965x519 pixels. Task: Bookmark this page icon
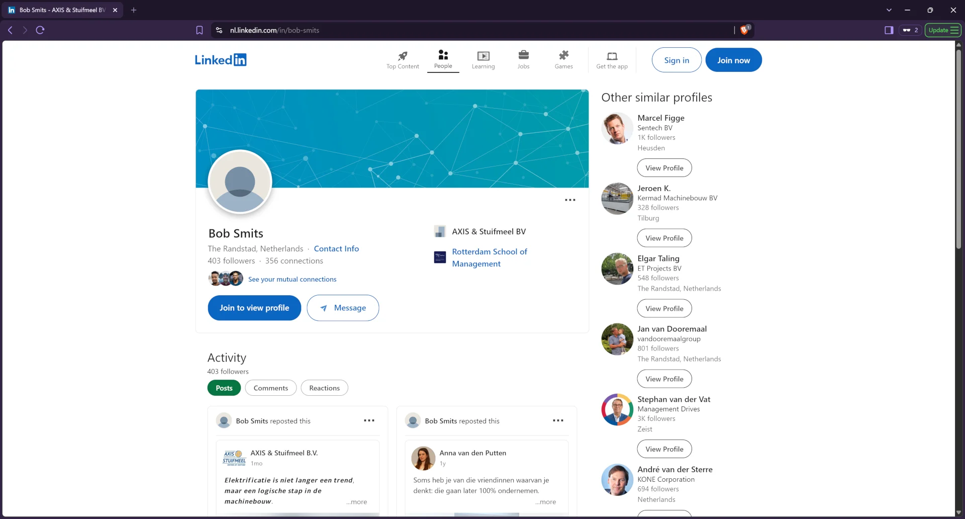coord(200,30)
